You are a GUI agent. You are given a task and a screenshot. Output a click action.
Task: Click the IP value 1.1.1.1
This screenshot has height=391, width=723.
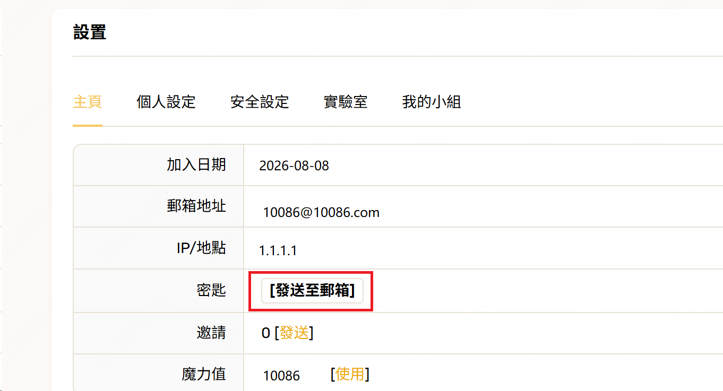coord(278,250)
